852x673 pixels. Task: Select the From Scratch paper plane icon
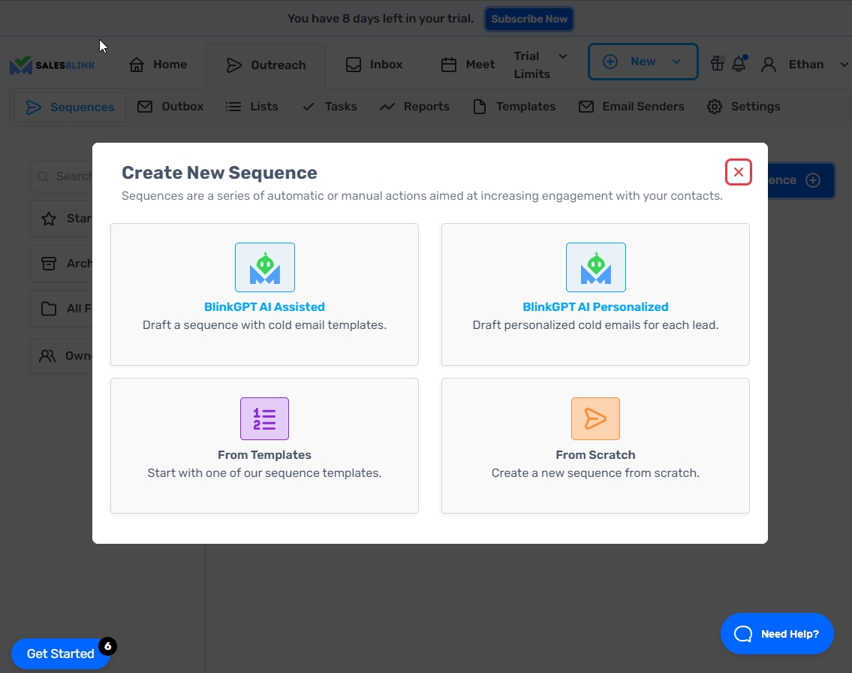595,418
